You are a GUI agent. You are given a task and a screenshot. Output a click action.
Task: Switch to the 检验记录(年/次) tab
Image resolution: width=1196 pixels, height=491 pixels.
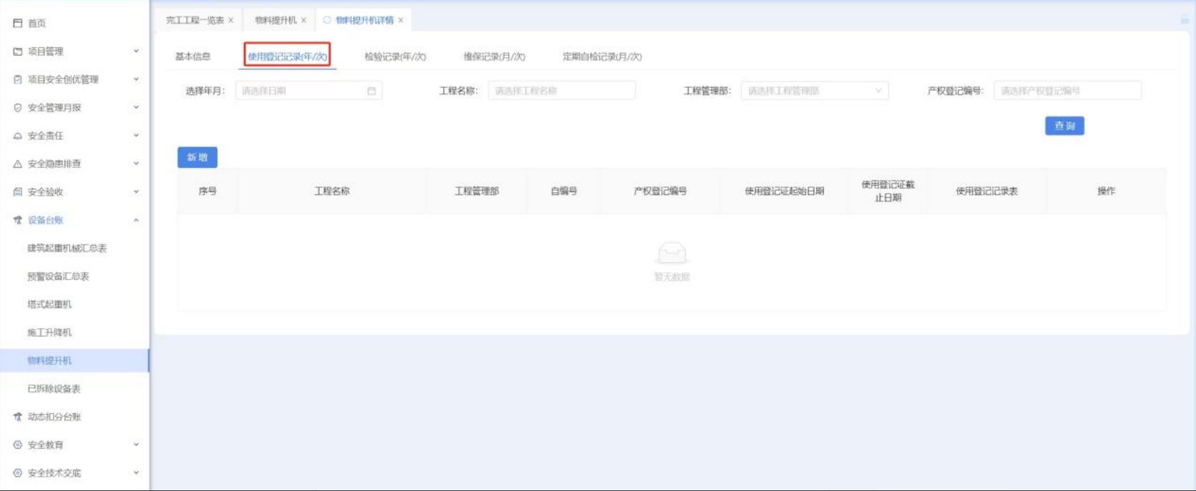coord(395,57)
